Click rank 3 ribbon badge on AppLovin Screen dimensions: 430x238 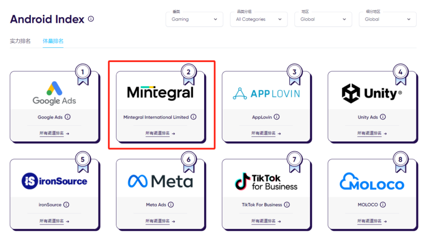(295, 75)
